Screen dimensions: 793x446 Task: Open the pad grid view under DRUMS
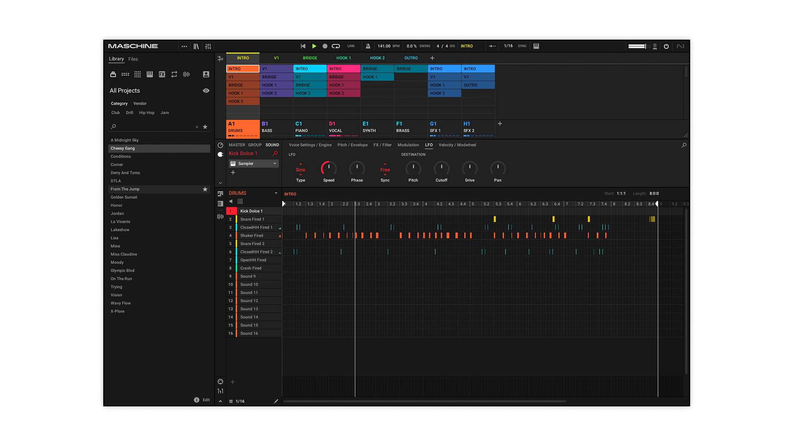click(x=240, y=202)
